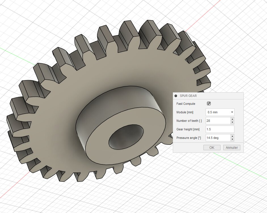Lower Pressure angle using down stepper arrow
This screenshot has height=213, width=267.
(x=232, y=139)
